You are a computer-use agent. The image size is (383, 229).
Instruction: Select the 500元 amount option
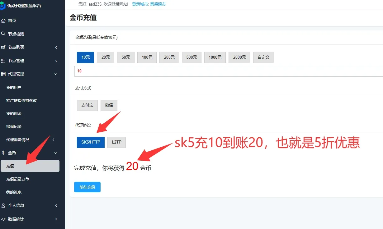click(191, 57)
